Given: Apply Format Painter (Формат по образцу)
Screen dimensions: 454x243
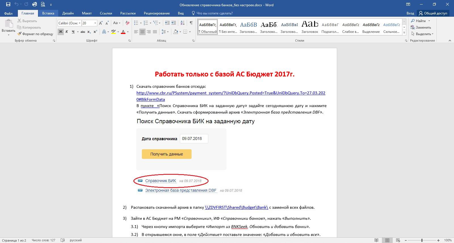Looking at the screenshot, I should click(35, 34).
